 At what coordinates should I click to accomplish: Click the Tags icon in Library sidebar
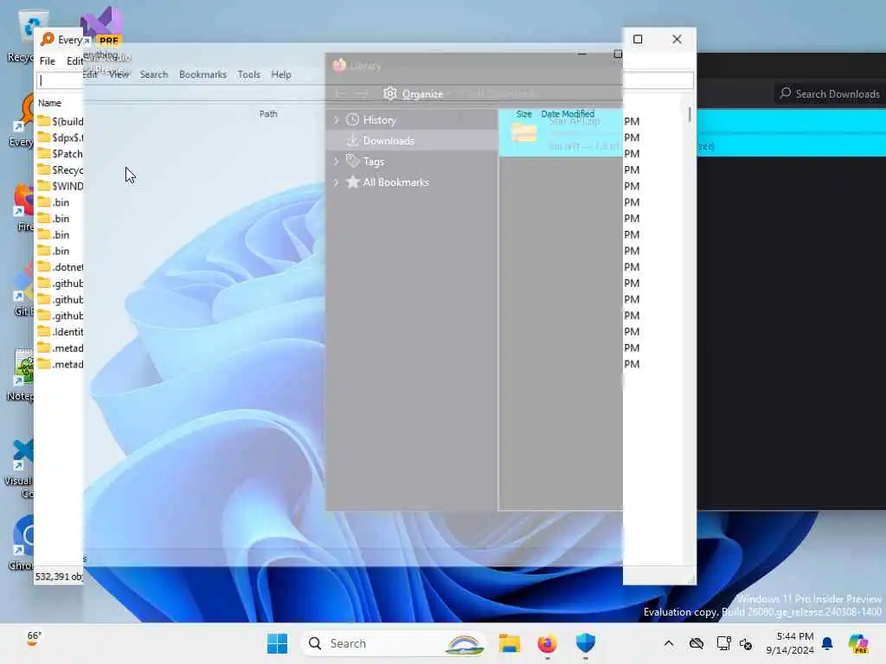coord(353,161)
